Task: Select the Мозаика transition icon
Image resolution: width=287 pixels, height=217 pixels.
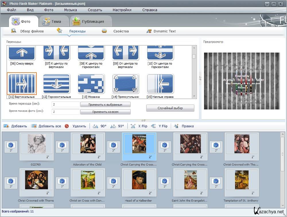Action: click(x=91, y=84)
